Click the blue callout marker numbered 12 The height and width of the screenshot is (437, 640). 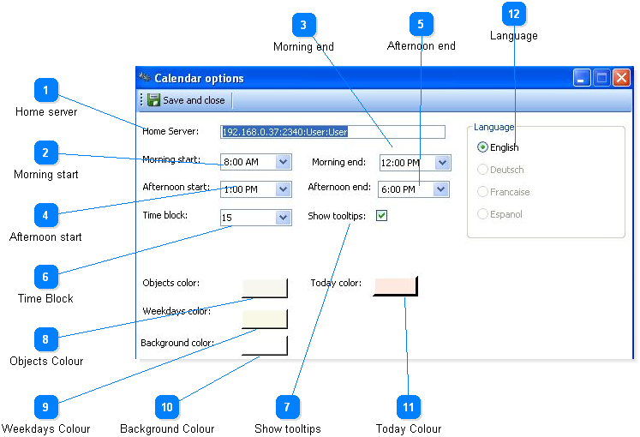point(514,14)
